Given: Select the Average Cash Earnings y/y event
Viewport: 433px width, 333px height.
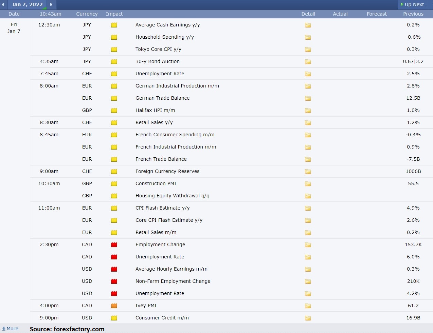Looking at the screenshot, I should tap(168, 25).
